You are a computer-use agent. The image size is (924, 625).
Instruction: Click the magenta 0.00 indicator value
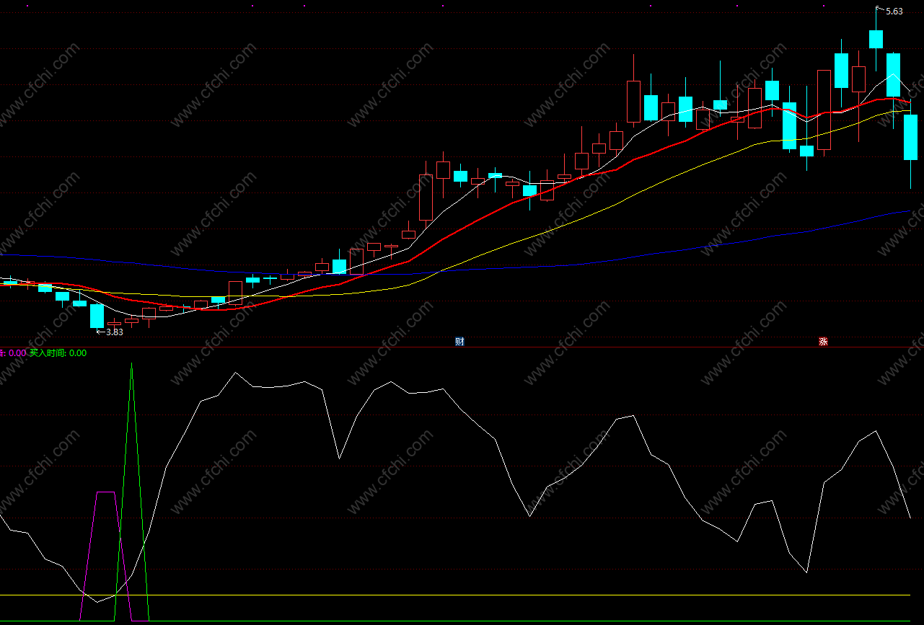point(16,353)
